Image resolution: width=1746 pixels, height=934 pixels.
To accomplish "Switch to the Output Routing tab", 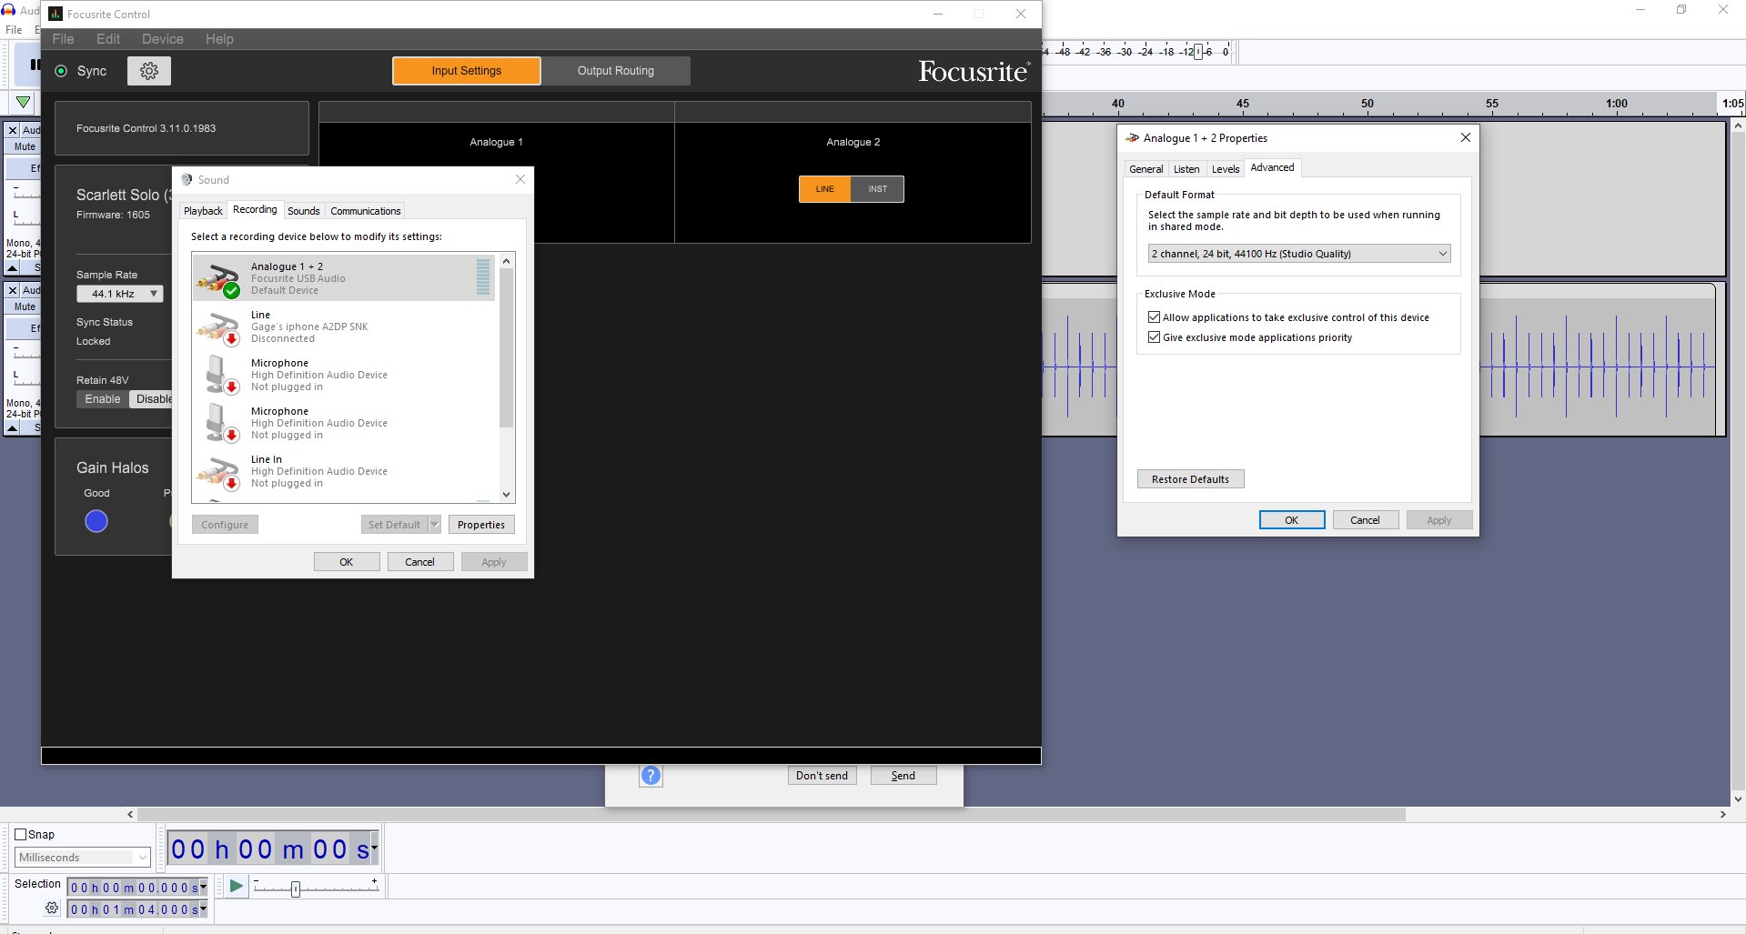I will pos(615,71).
